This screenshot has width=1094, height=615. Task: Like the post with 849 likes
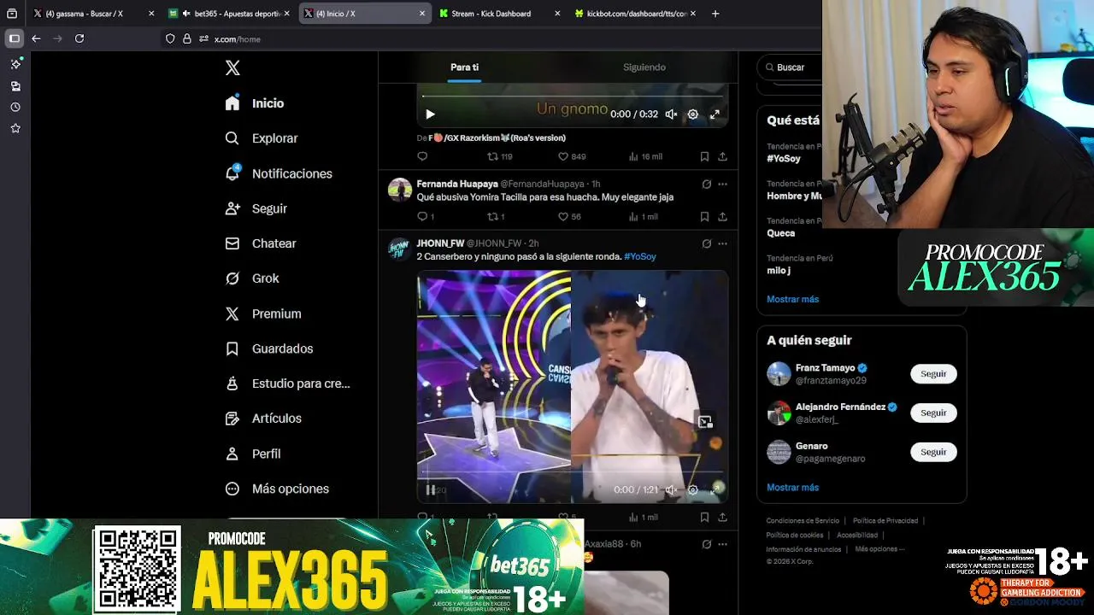(x=571, y=156)
